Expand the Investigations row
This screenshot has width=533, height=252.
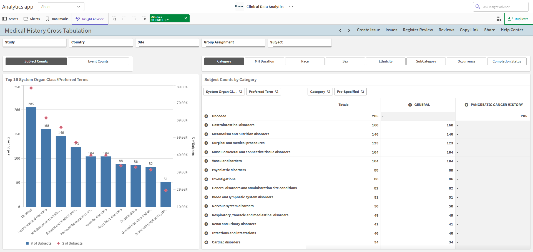(x=206, y=179)
